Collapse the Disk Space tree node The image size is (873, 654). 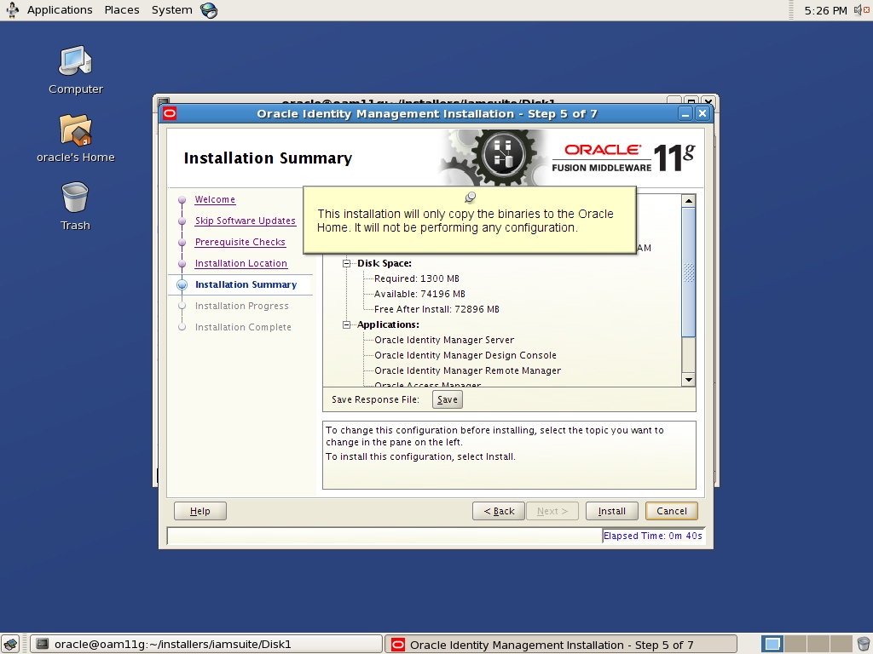click(345, 263)
